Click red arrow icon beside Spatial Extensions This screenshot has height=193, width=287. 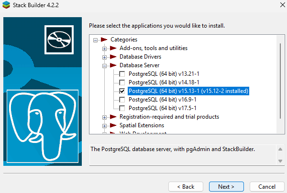coord(113,125)
